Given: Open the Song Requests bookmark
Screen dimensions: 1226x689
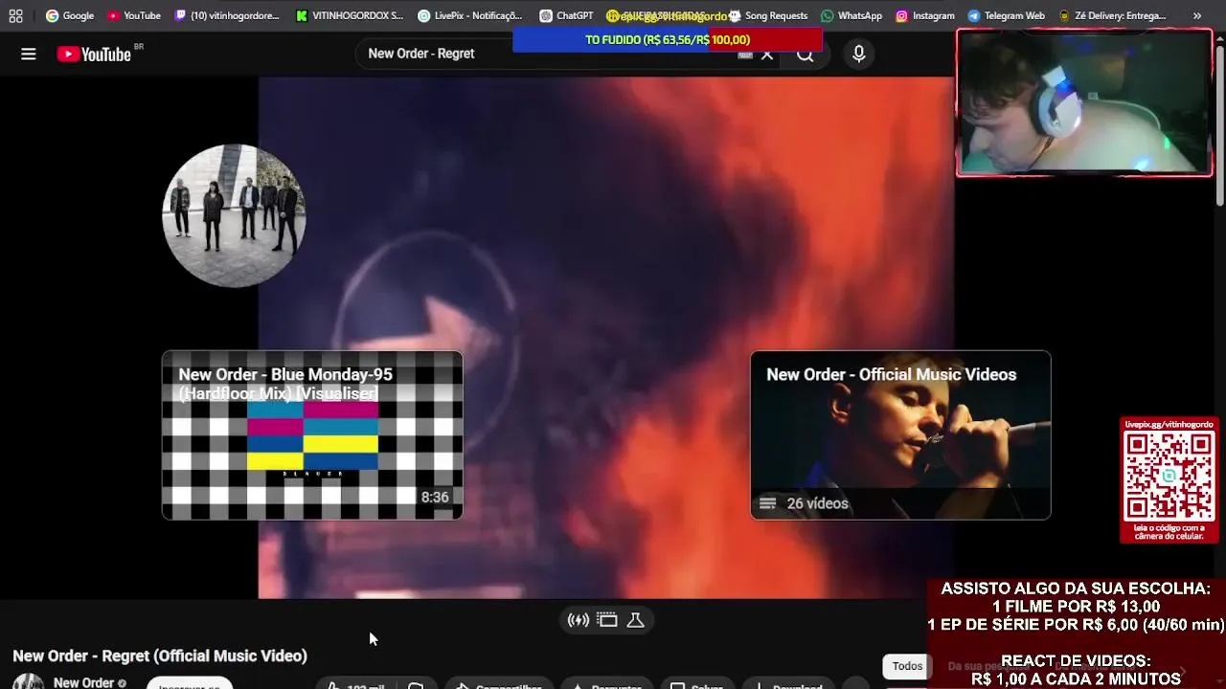Looking at the screenshot, I should pyautogui.click(x=768, y=15).
